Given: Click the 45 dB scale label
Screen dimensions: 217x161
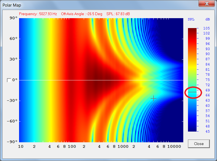Looking at the screenshot, I should 208,131.
